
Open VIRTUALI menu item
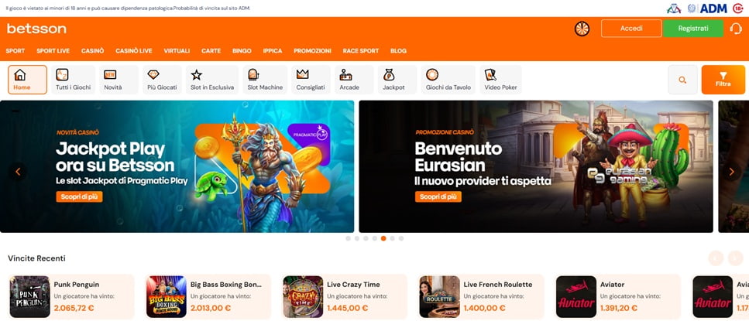[177, 51]
